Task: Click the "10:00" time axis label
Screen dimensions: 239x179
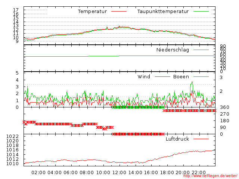Action: click(103, 173)
